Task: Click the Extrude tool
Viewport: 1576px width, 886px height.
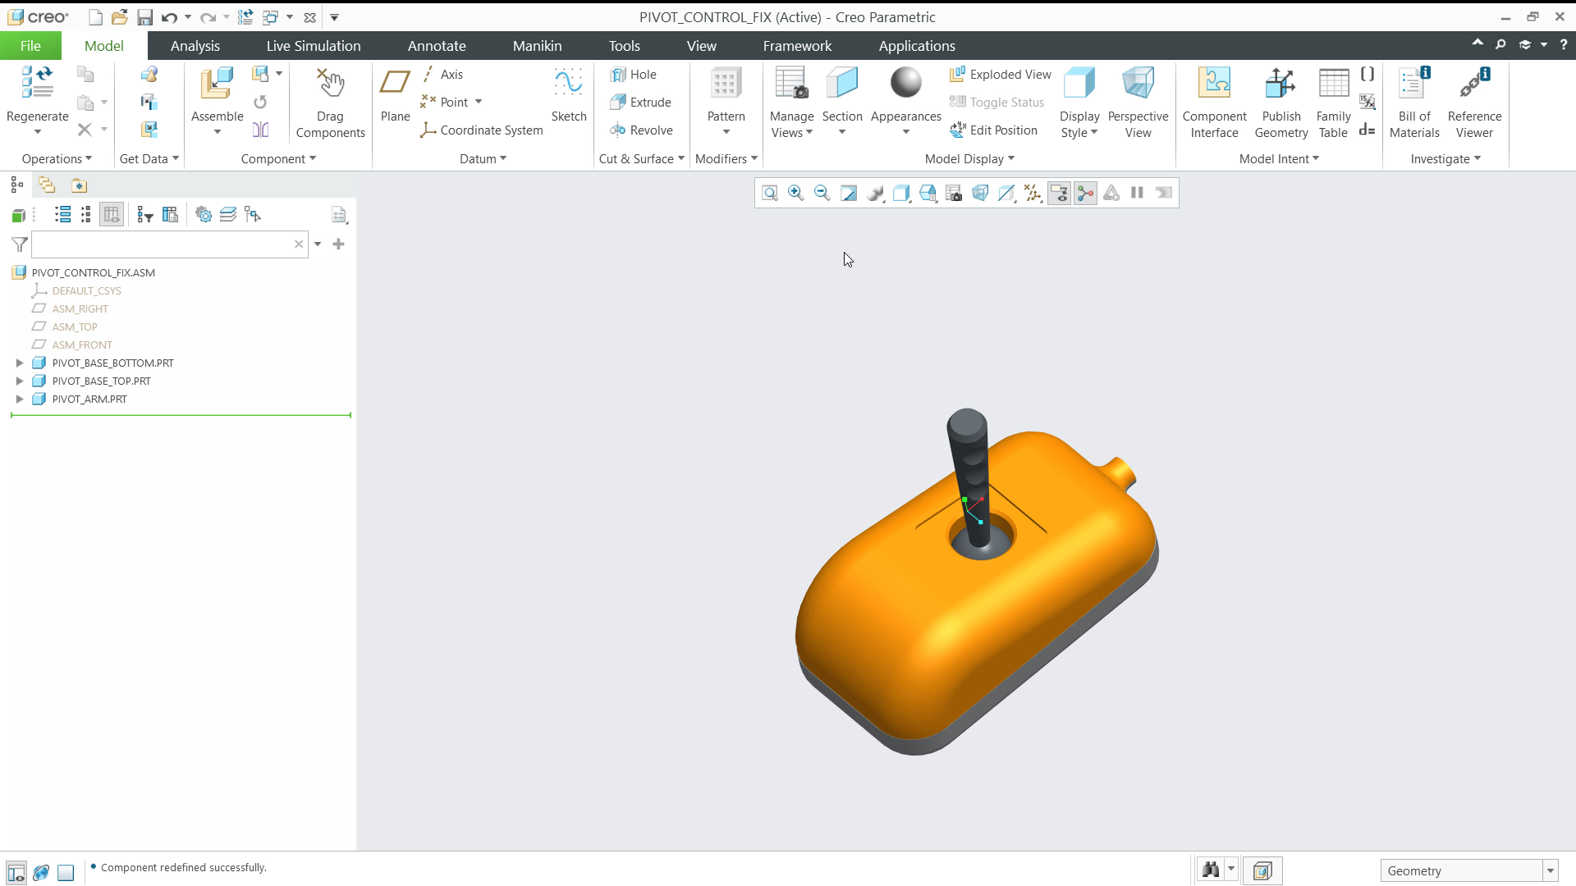Action: (x=640, y=102)
